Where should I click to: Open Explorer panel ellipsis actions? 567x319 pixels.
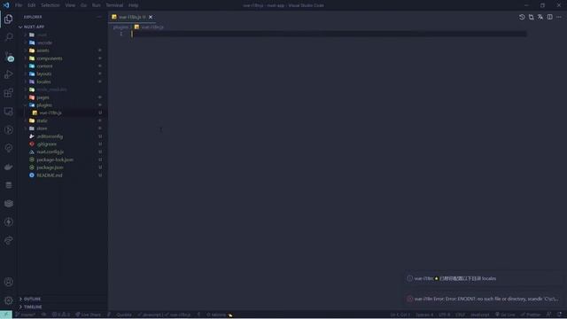pos(99,17)
